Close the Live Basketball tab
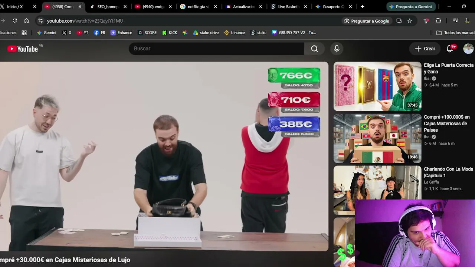Screen dimensions: 475x267 [305, 7]
